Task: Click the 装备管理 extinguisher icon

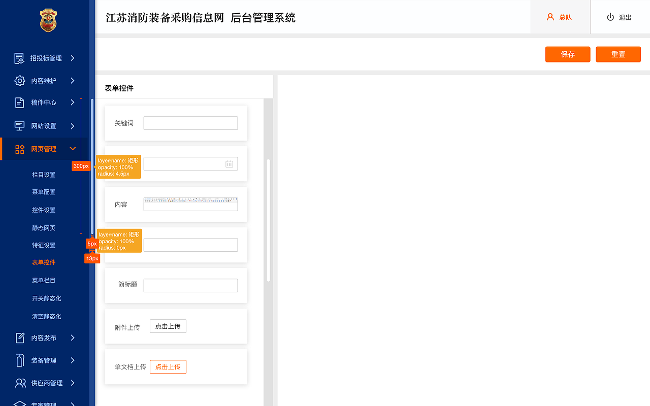Action: [x=20, y=360]
